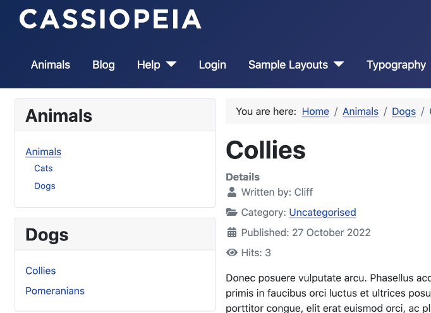Click the Dogs breadcrumb link

point(404,112)
